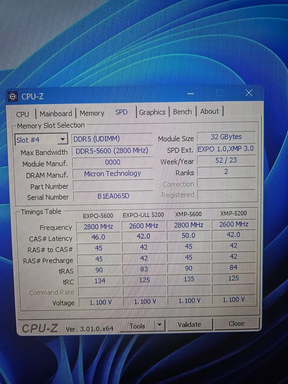Click the EXPO 1.0,XMP 3.0 SPD Ext. value
288x384 pixels.
click(226, 149)
